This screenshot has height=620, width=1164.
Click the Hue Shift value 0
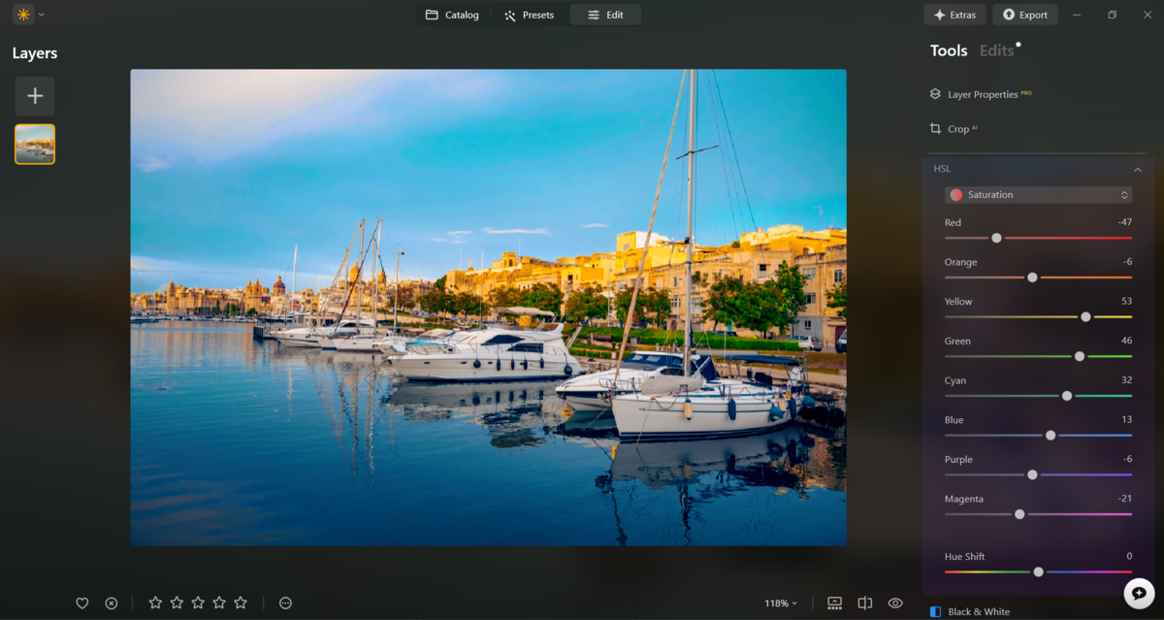point(1129,557)
